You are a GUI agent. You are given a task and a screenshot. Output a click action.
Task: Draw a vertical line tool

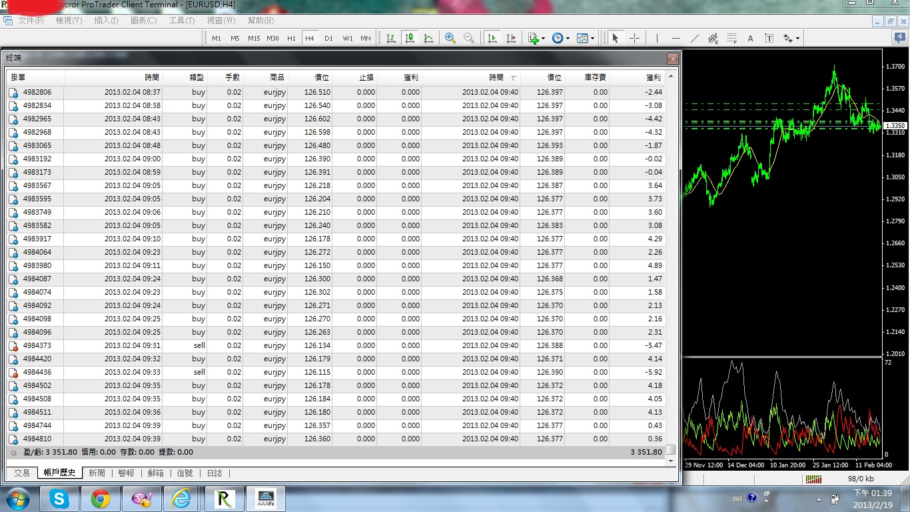(657, 38)
